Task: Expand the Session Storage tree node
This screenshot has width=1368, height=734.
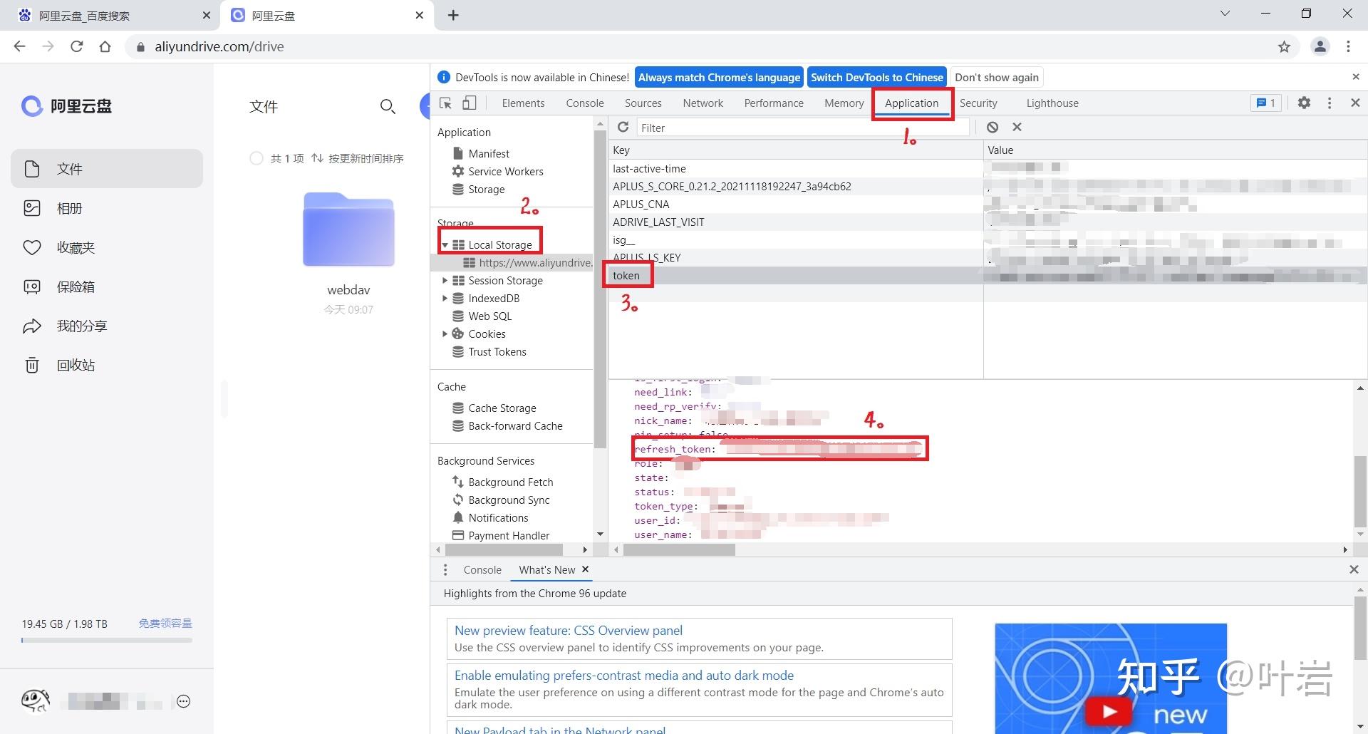Action: click(x=445, y=281)
